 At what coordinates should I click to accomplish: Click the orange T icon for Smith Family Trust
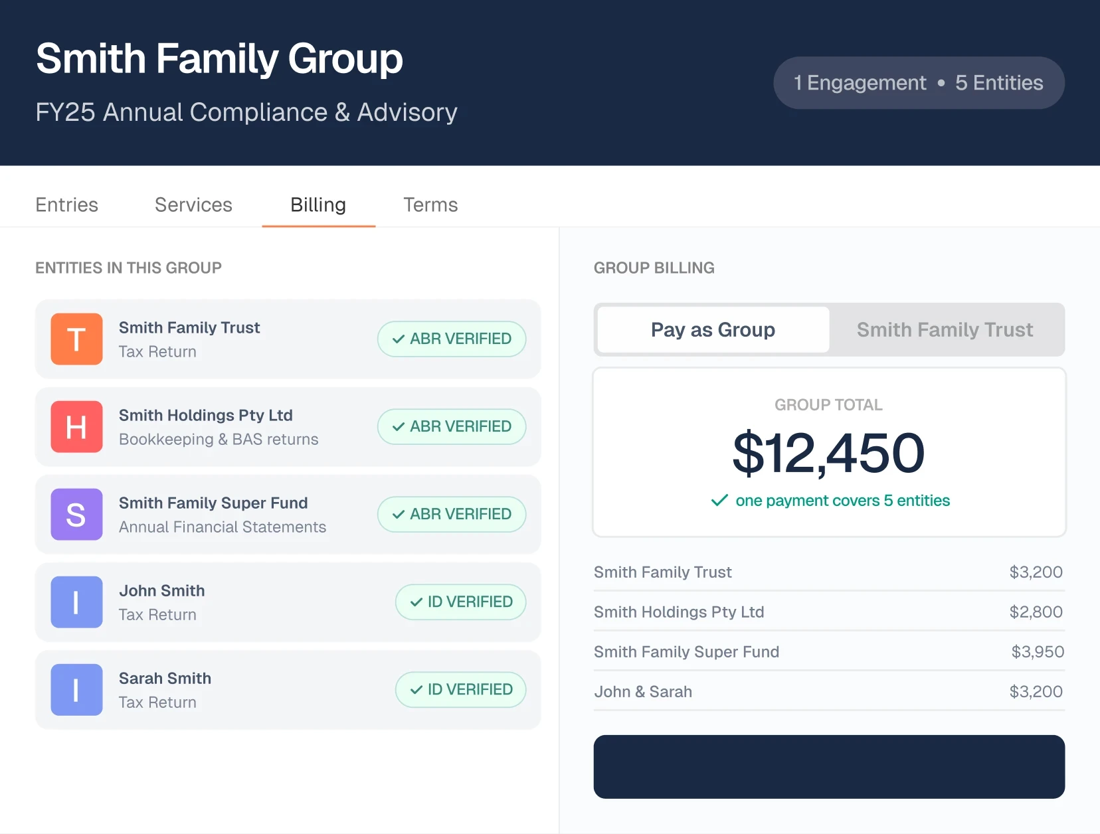pos(76,339)
